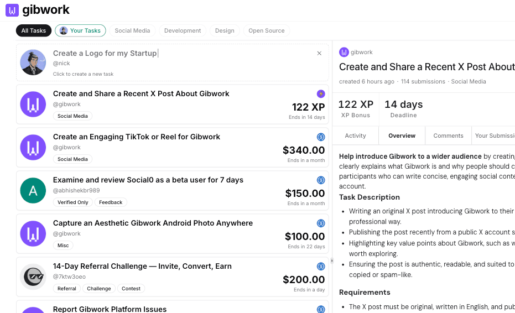Click gibwork avatar on X Post task
The height and width of the screenshot is (313, 515).
coord(33,105)
